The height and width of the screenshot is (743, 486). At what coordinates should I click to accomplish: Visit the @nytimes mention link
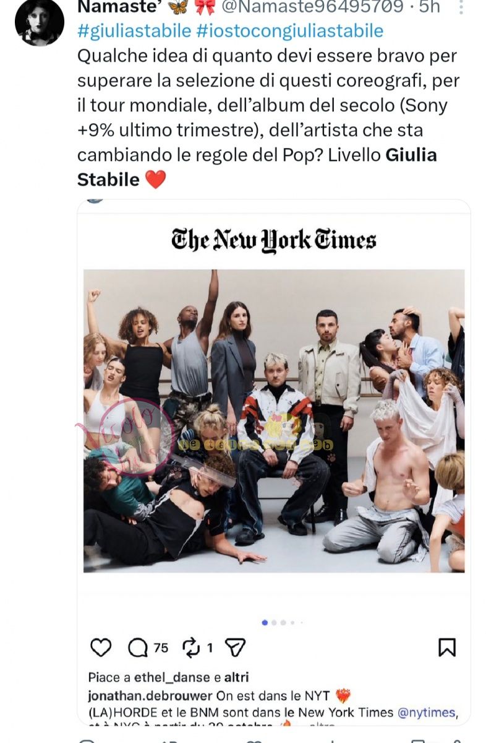[x=427, y=713]
